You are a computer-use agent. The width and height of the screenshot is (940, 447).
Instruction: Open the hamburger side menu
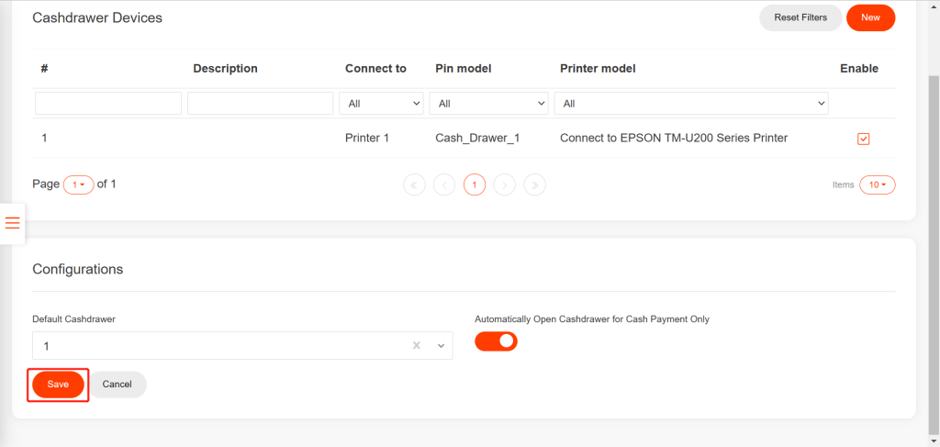tap(13, 223)
